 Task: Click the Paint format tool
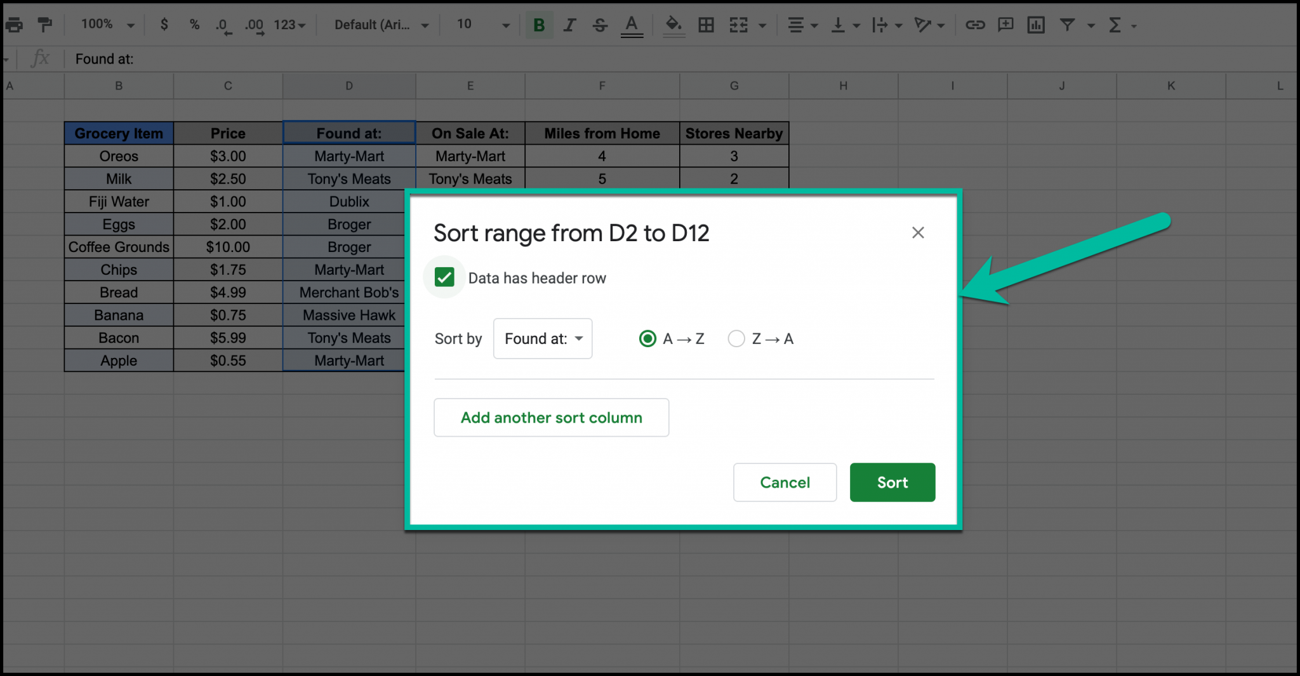(x=44, y=25)
